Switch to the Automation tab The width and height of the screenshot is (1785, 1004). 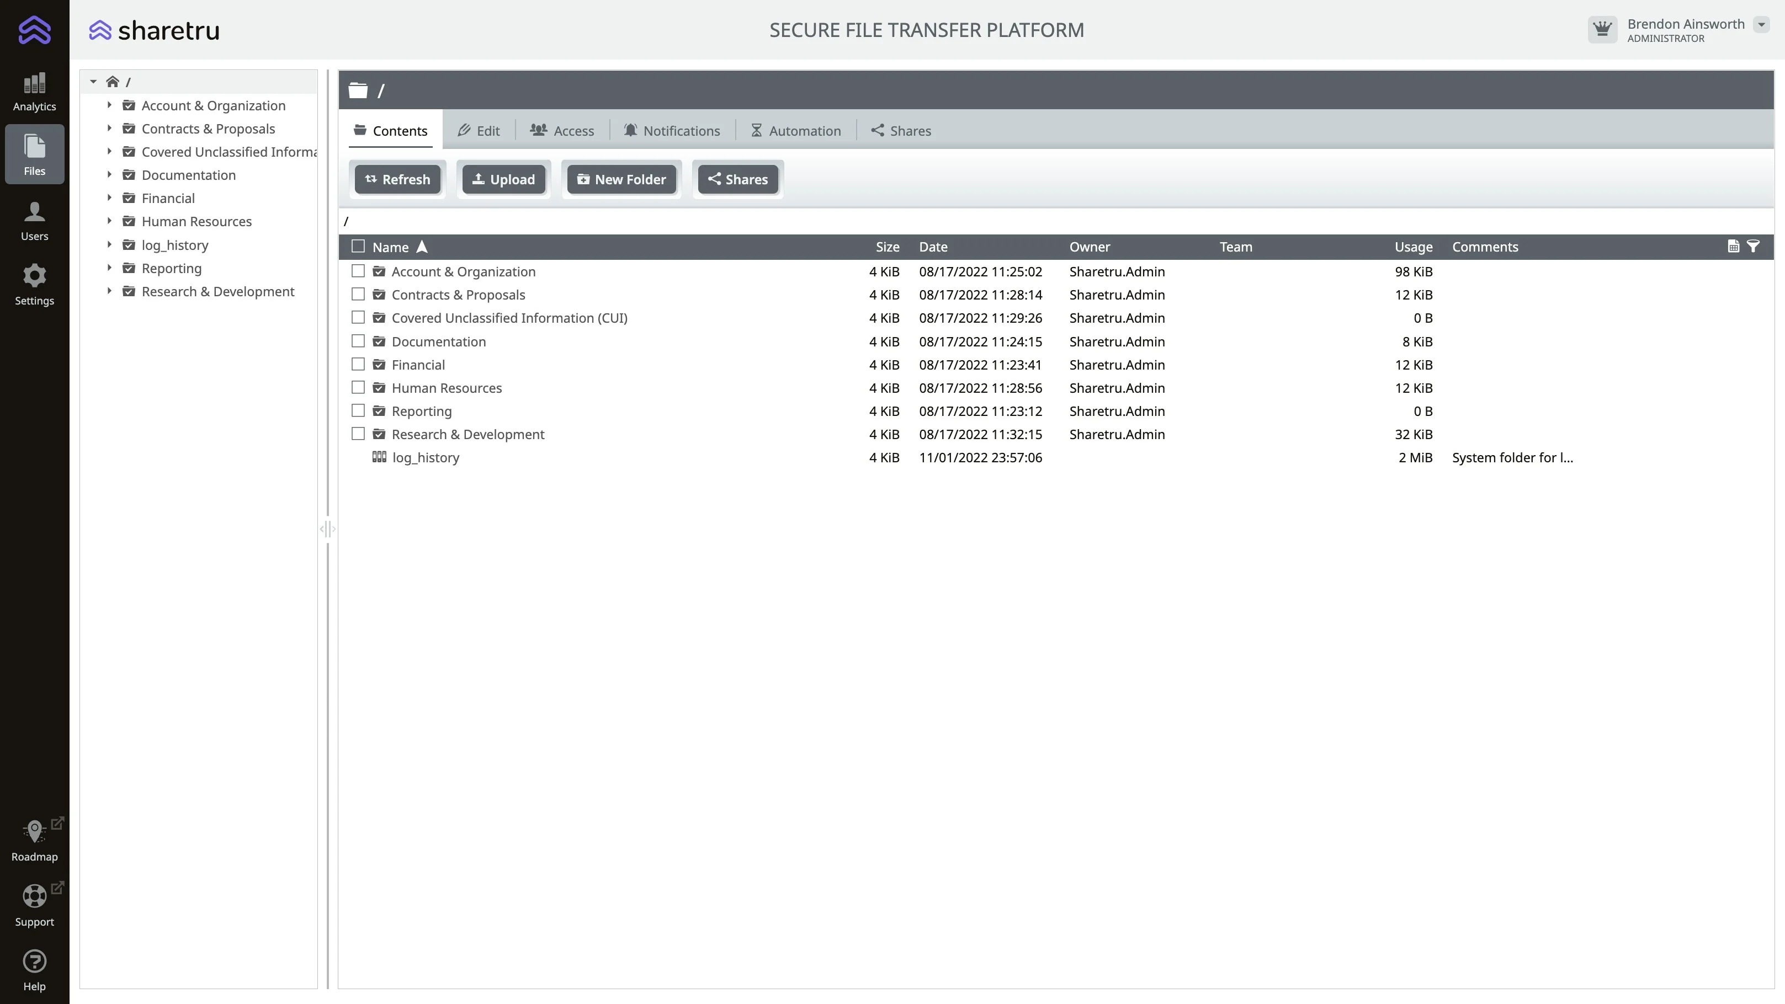coord(795,131)
